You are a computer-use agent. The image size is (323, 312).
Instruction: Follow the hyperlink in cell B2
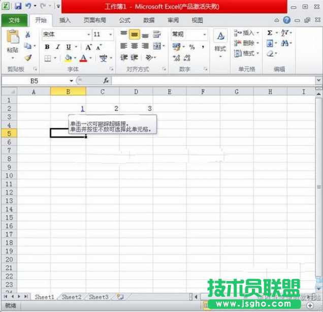point(83,108)
